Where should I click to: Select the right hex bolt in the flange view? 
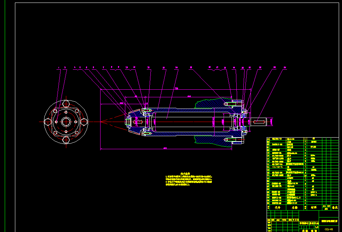click(84, 122)
